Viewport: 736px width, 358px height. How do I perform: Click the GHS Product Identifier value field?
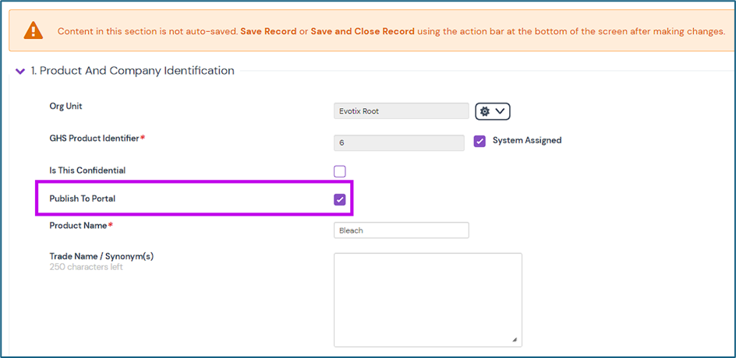(x=398, y=142)
